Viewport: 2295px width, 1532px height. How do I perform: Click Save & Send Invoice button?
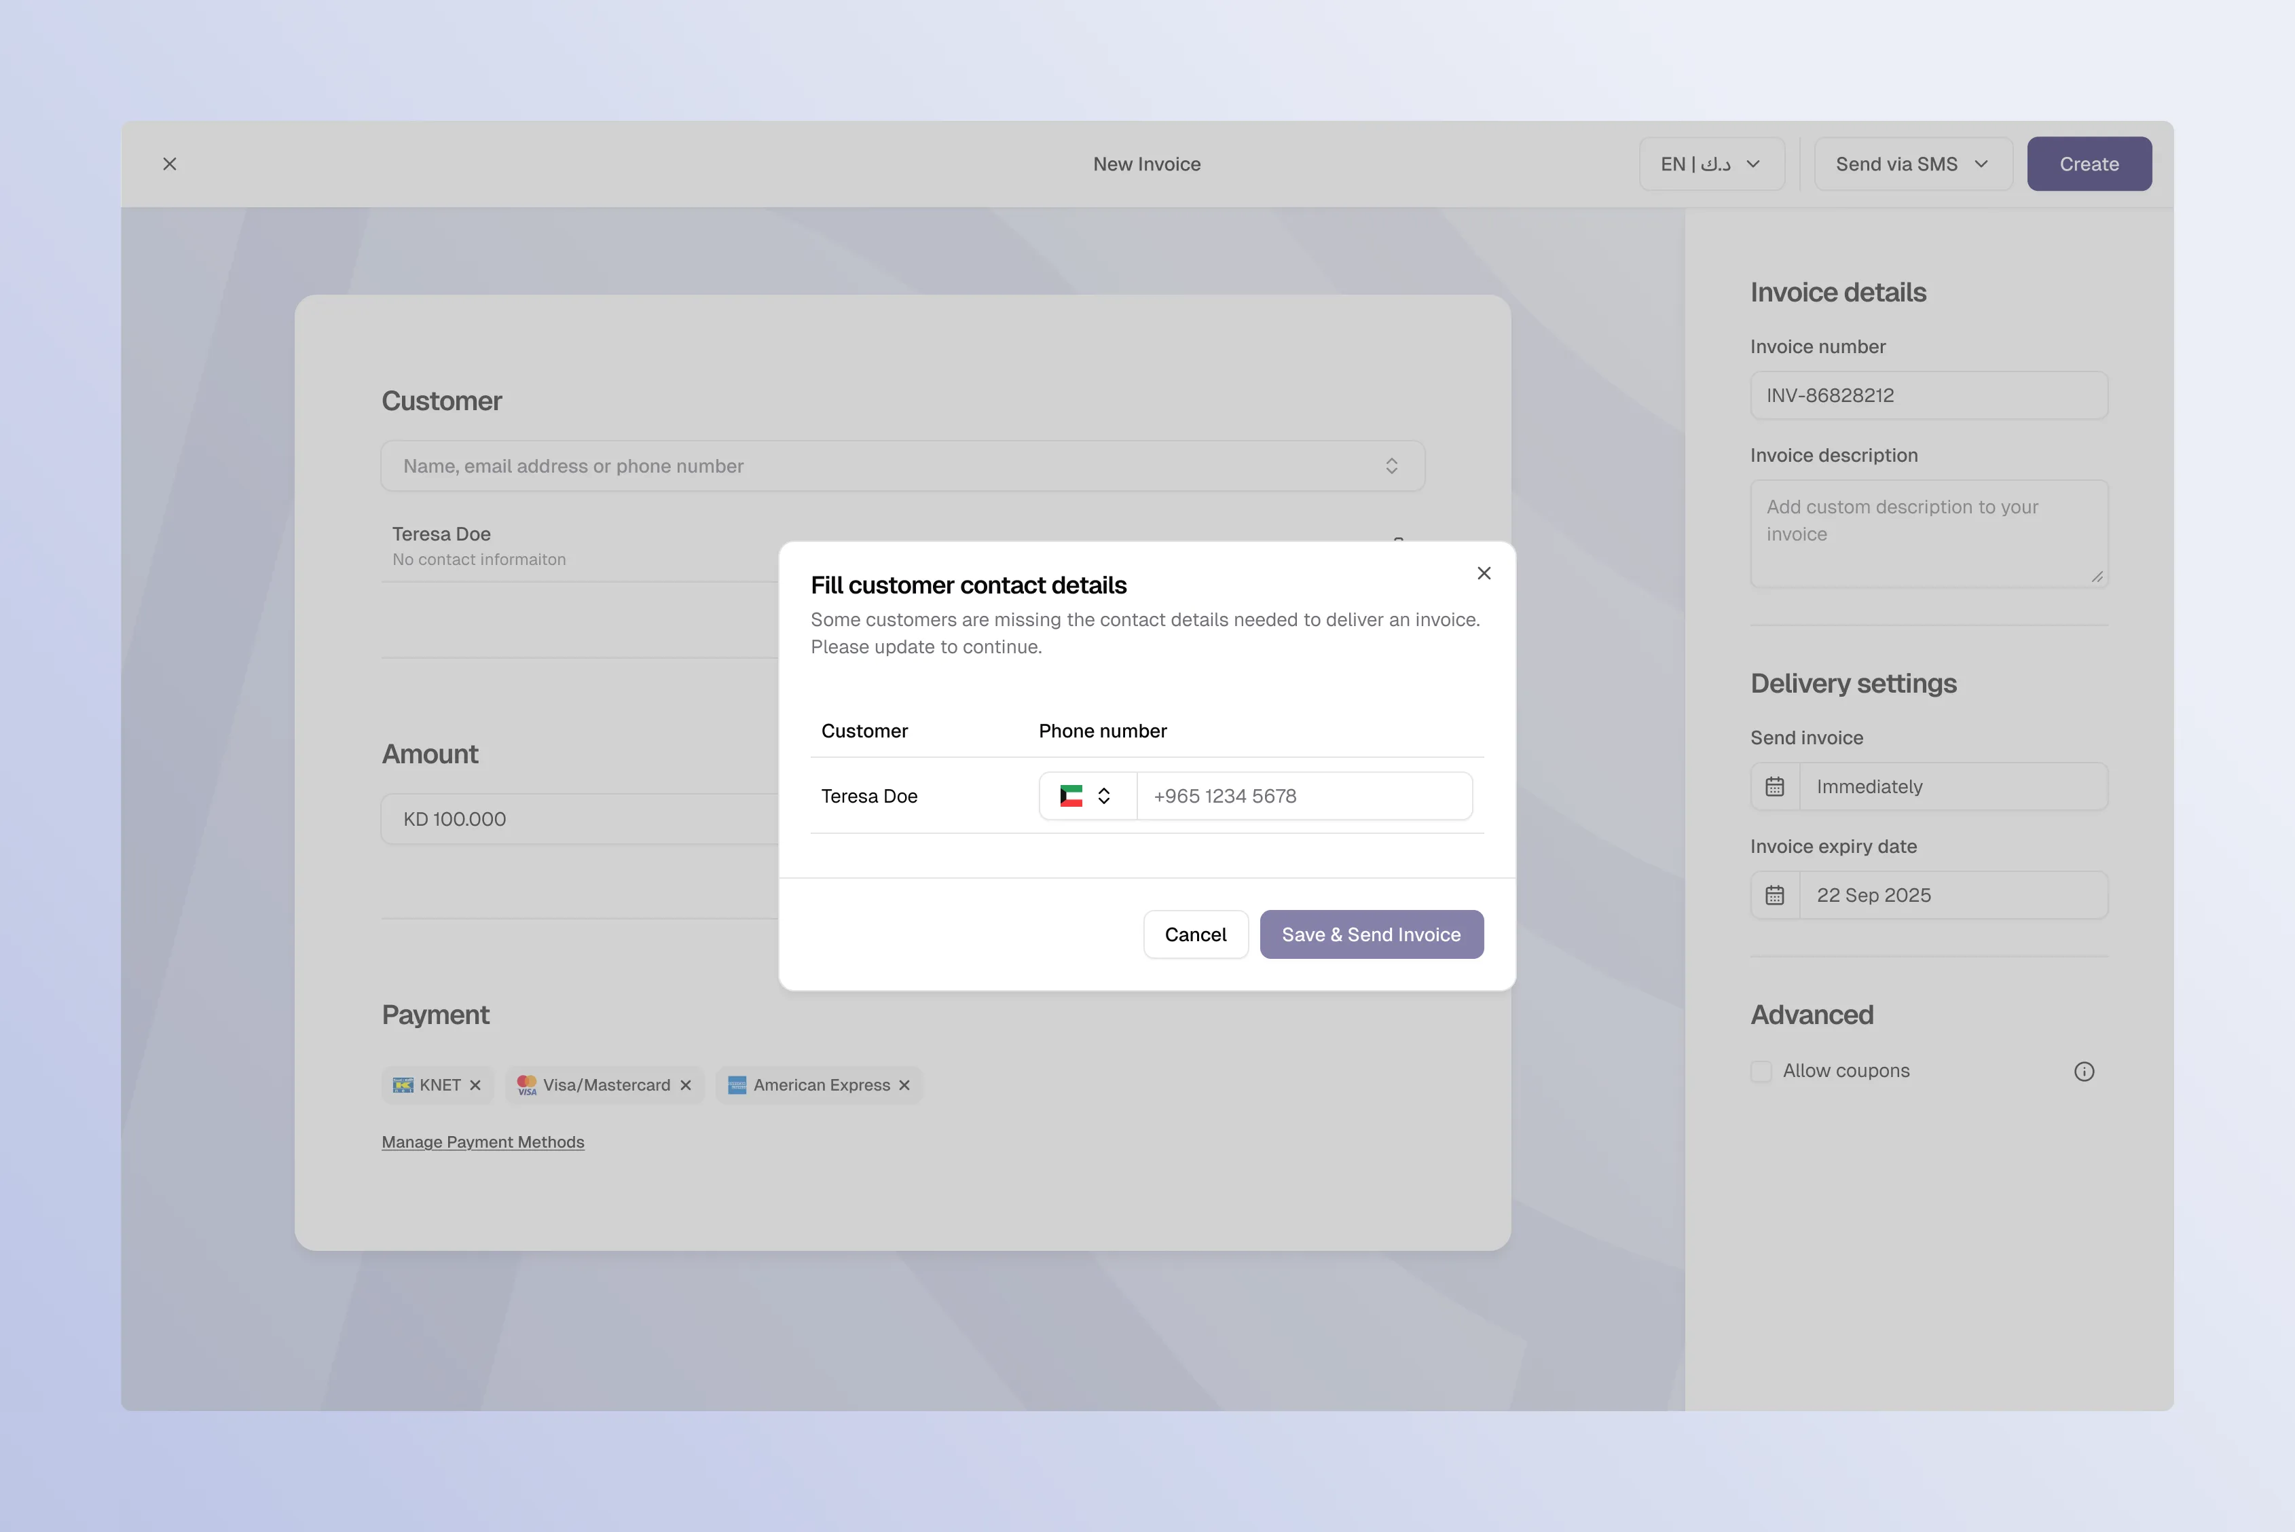[x=1371, y=935]
